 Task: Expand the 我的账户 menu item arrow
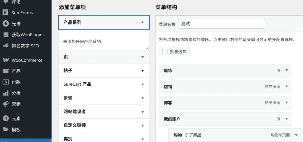[x=286, y=119]
